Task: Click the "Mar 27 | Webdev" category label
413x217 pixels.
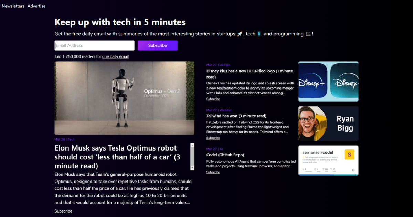Action: coord(219,110)
